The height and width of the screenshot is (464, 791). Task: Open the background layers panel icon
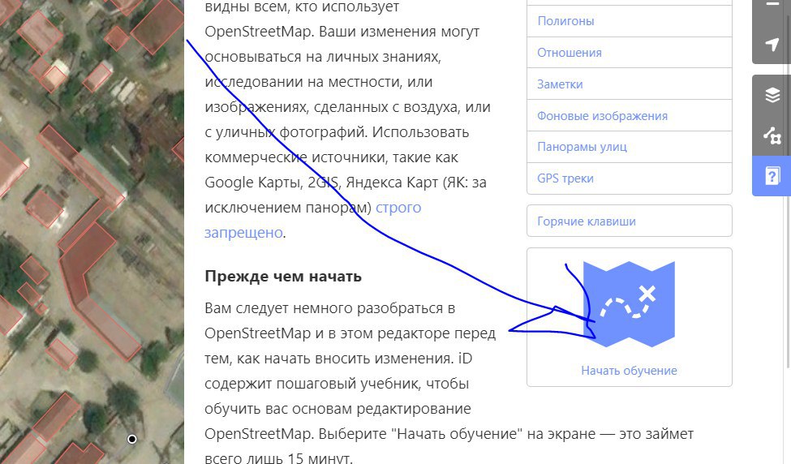pos(772,95)
